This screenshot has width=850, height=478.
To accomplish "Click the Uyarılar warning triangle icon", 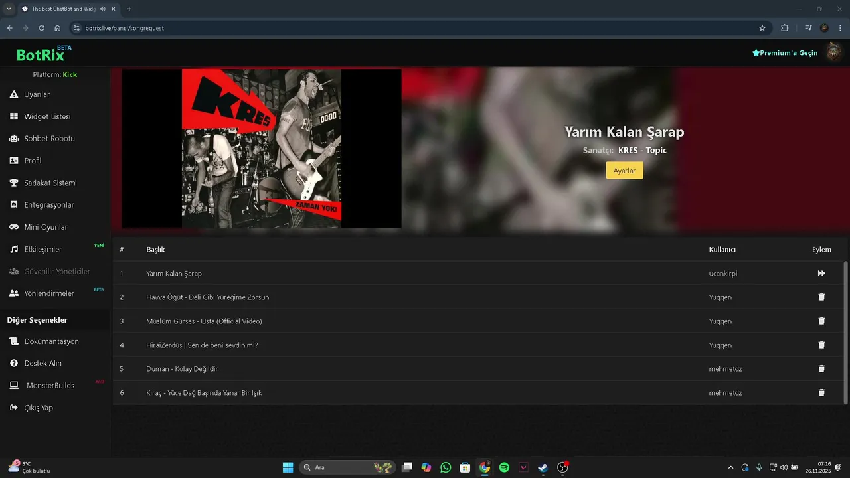I will tap(13, 94).
